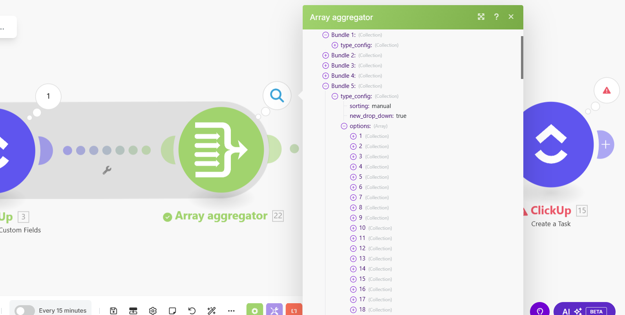Expand option 12 collection
625x315 pixels.
pyautogui.click(x=353, y=249)
